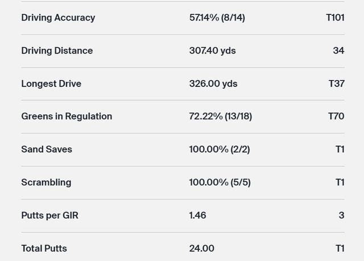
Task: Click the T101 rank for Driving Accuracy
Action: click(335, 18)
